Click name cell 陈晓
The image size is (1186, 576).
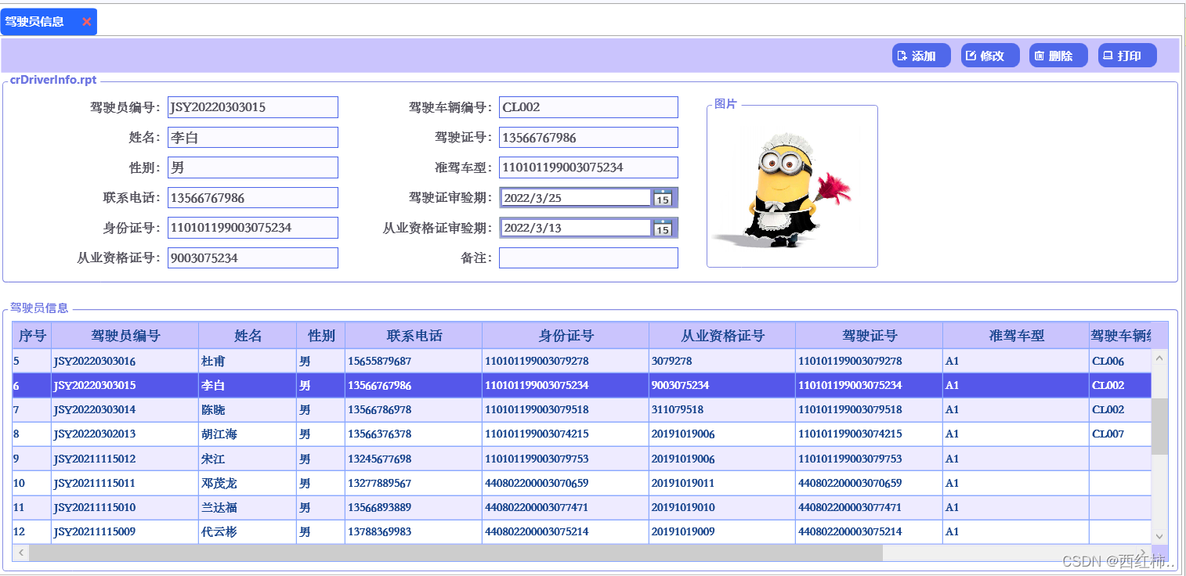pos(248,409)
